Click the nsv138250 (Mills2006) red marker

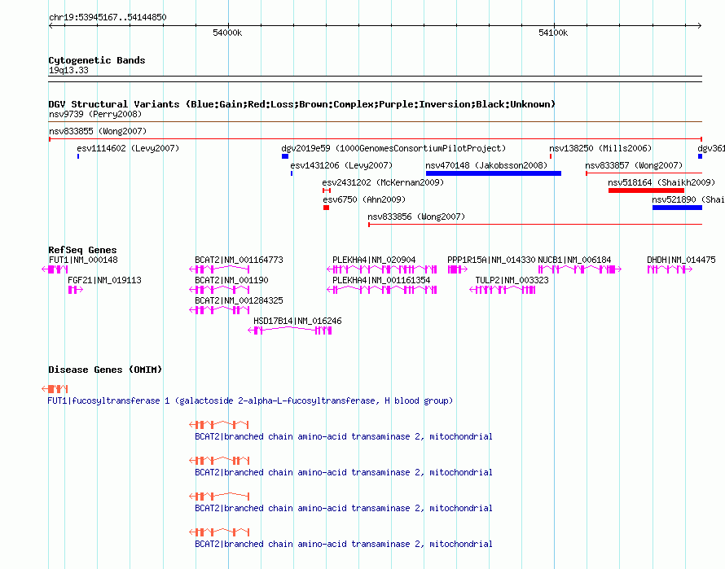pos(550,156)
